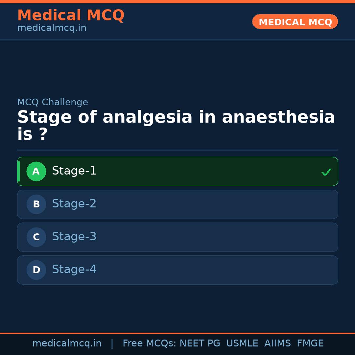355x355 pixels.
Task: Click the green highlight bar beside Stage-1
Action: [x=18, y=171]
